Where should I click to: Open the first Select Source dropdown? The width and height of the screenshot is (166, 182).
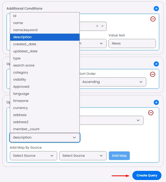pos(33,156)
